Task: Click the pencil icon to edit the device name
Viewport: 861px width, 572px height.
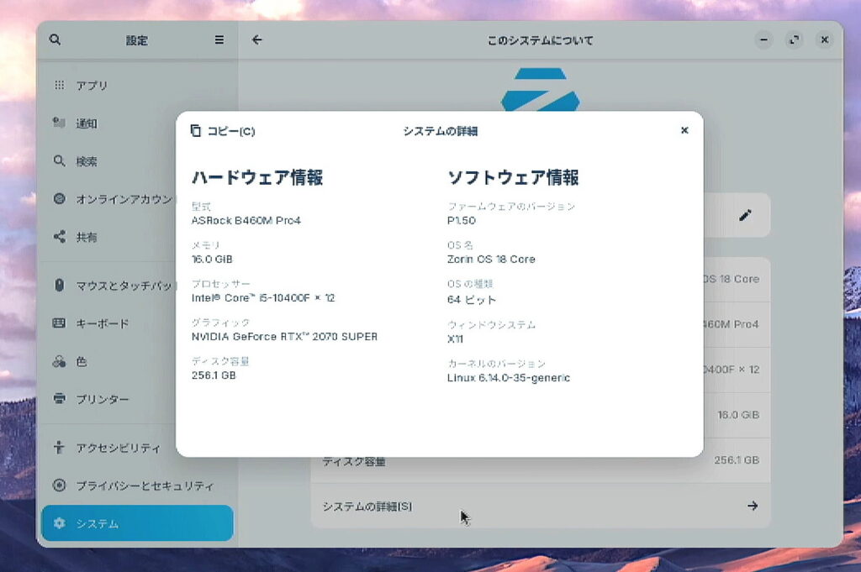Action: (x=744, y=215)
